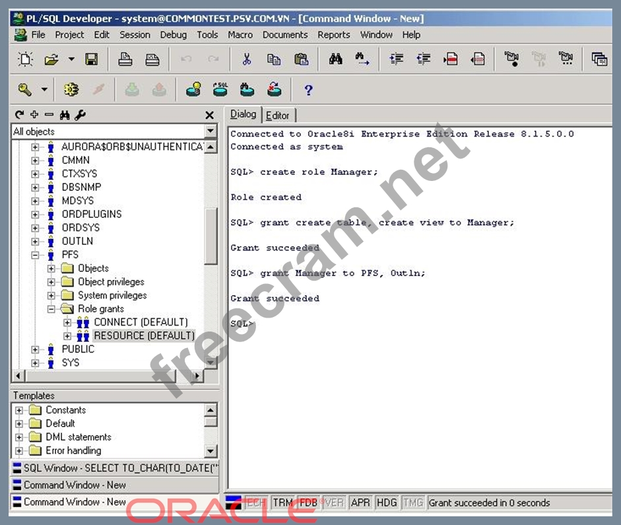
Task: Click the Open file folder icon
Action: (51, 59)
